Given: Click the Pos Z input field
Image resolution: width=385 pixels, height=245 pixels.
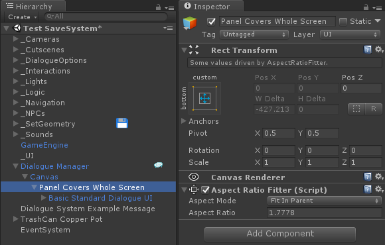Looking at the screenshot, I should point(361,88).
